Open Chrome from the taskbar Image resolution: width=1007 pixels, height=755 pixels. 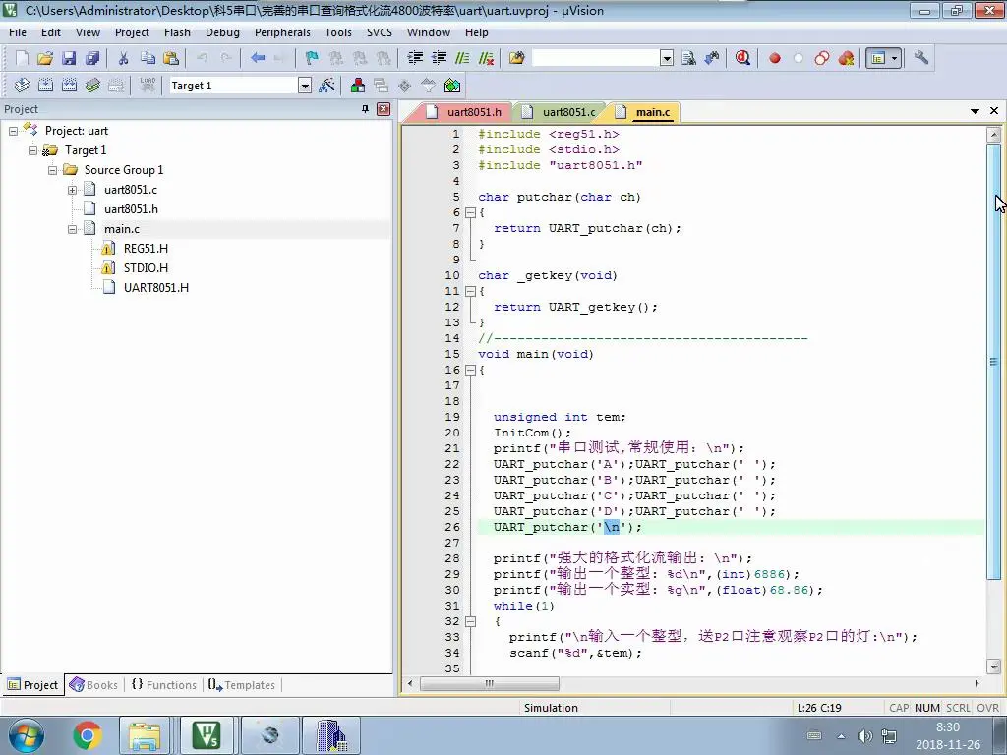pyautogui.click(x=88, y=735)
